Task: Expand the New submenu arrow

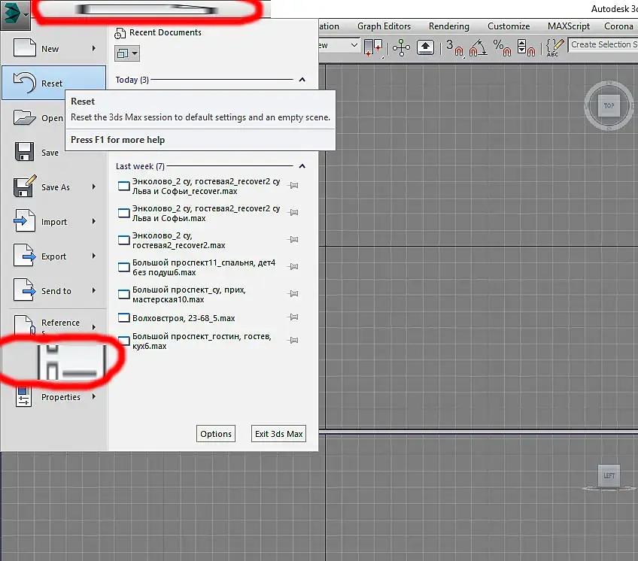Action: point(94,48)
